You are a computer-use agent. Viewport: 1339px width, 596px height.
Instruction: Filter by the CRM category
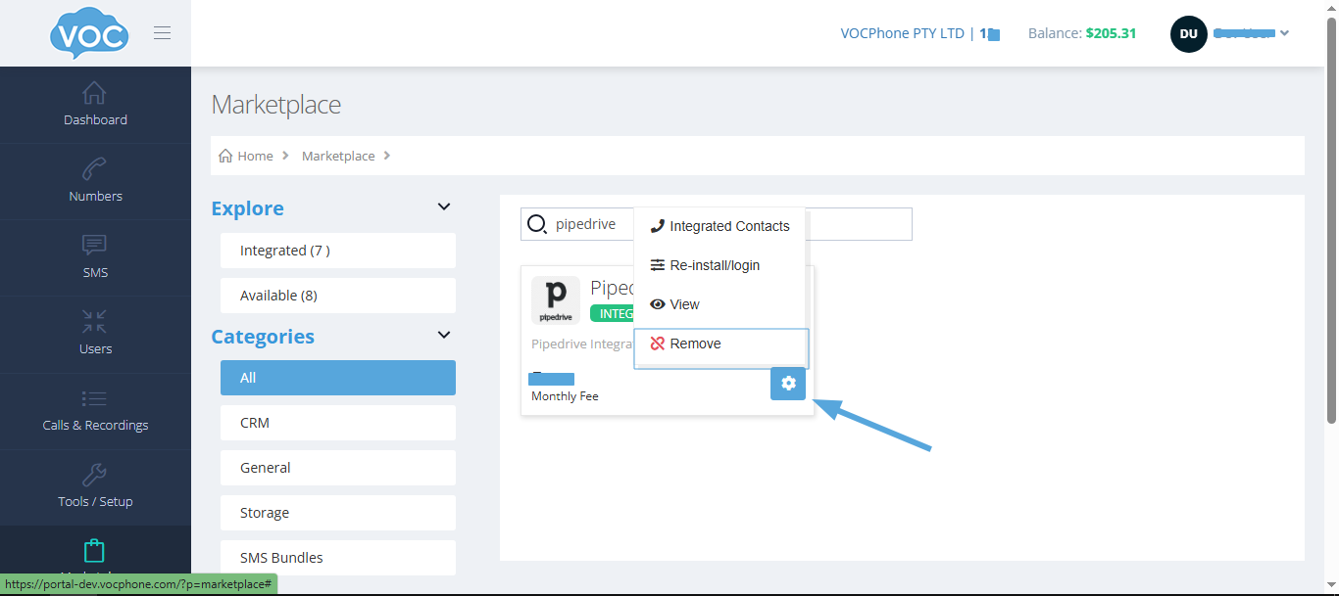coord(337,423)
